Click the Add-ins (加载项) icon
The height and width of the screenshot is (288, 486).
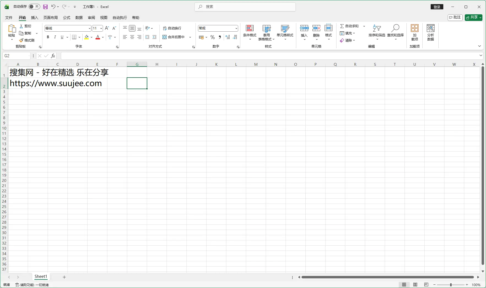[x=414, y=28]
